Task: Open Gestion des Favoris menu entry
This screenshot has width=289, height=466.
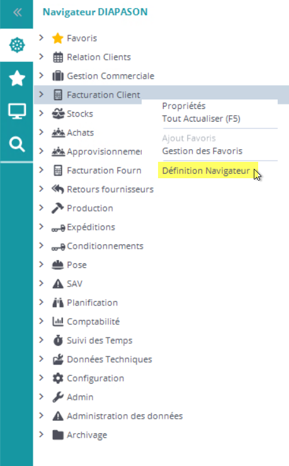Action: coord(202,151)
